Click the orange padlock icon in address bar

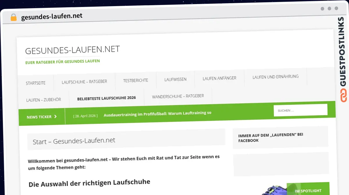pos(13,17)
